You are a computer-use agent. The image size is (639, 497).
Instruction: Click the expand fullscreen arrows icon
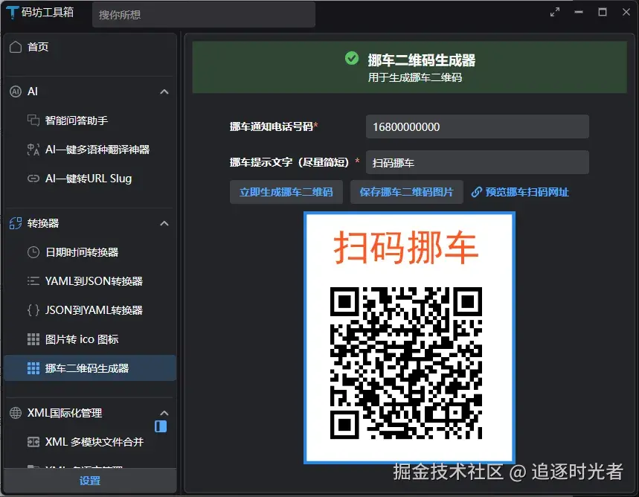[555, 12]
